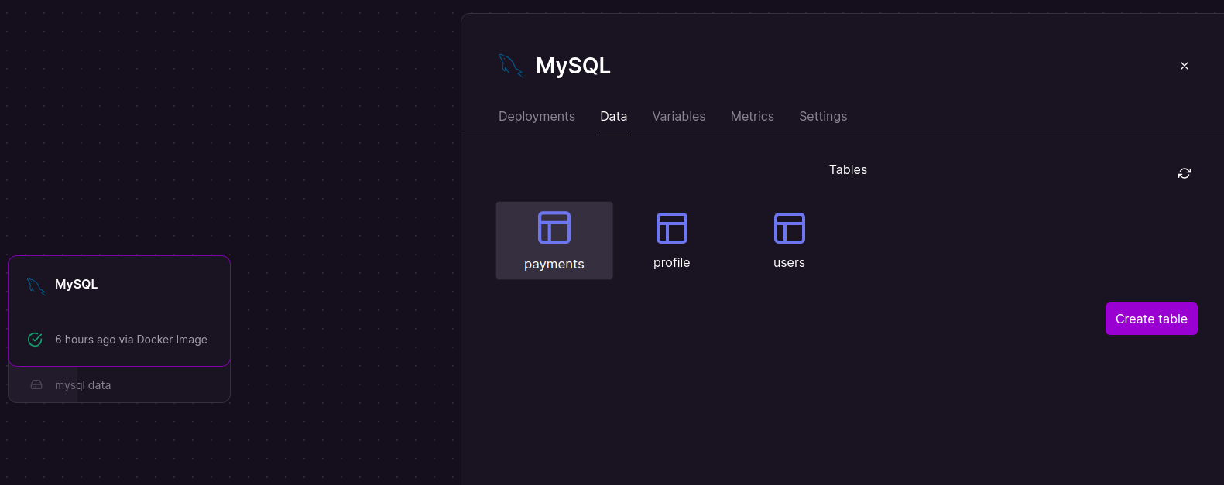This screenshot has width=1224, height=485.
Task: Click the MySQL panel title text
Action: 574,66
